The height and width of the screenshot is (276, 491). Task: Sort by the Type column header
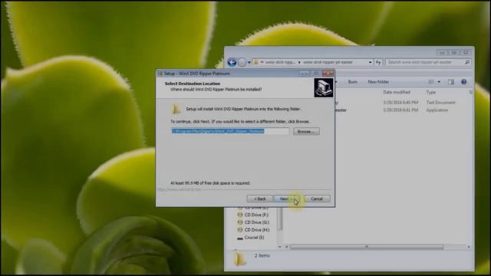(x=431, y=92)
